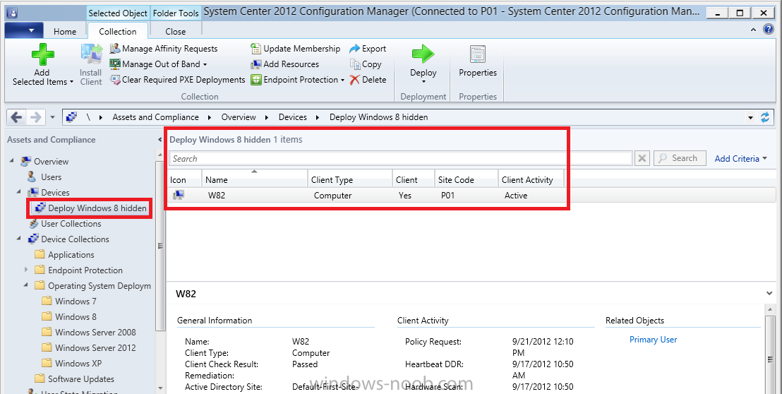
Task: Sort by the Client Activity column header
Action: (531, 179)
